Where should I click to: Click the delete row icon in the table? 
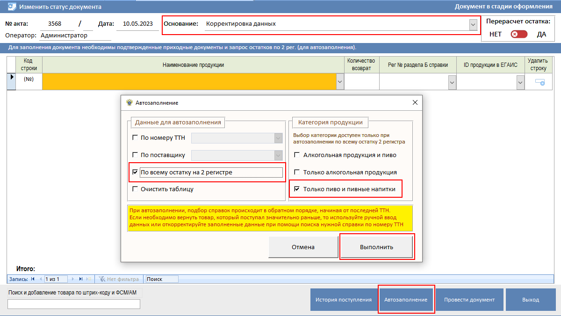(540, 82)
